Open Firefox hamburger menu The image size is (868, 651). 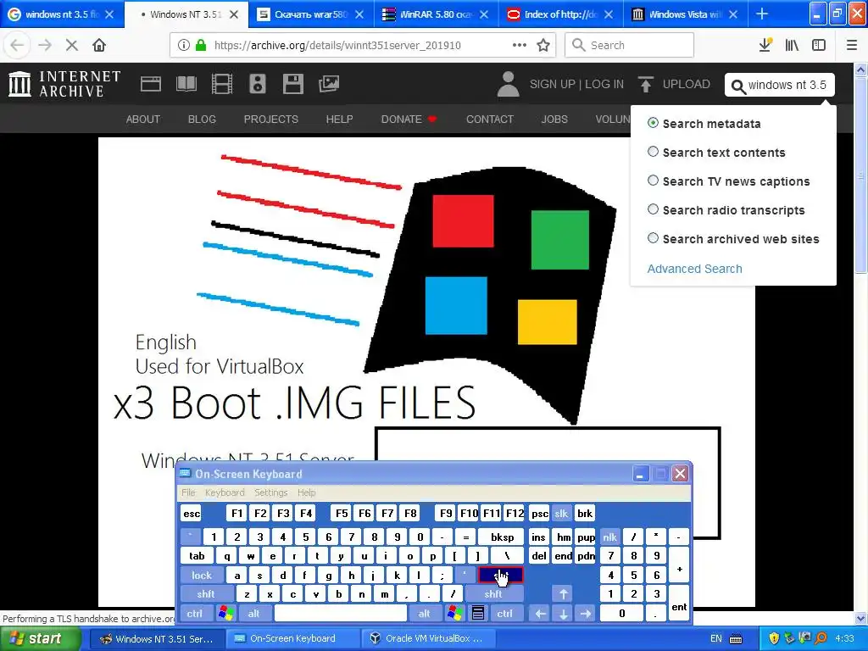coord(852,46)
